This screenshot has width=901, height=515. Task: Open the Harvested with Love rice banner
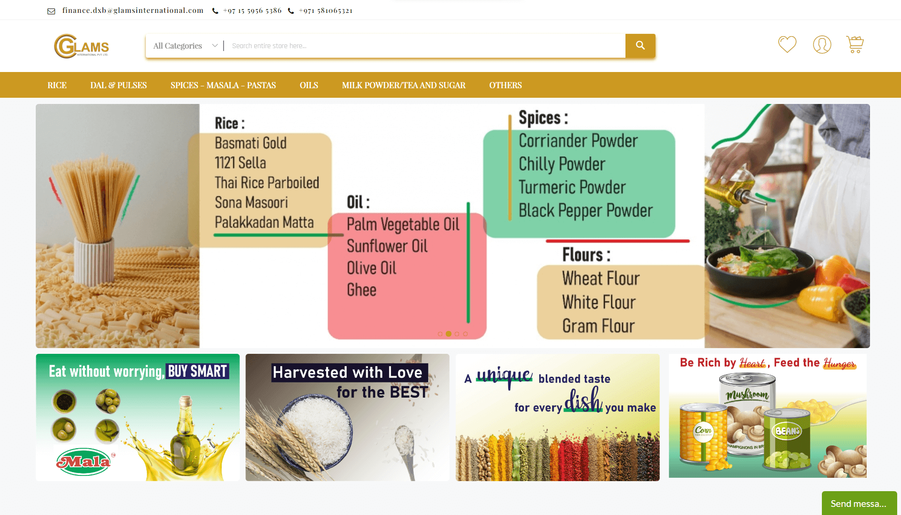[x=347, y=417]
